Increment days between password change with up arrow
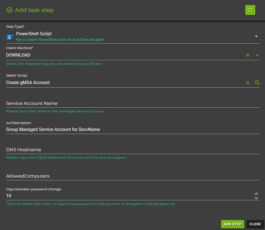The height and width of the screenshot is (230, 265). pos(256,193)
